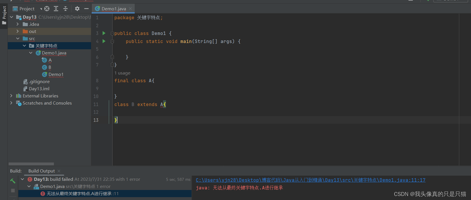Click the Select Opened File locate icon
Image resolution: width=471 pixels, height=200 pixels.
pyautogui.click(x=47, y=9)
